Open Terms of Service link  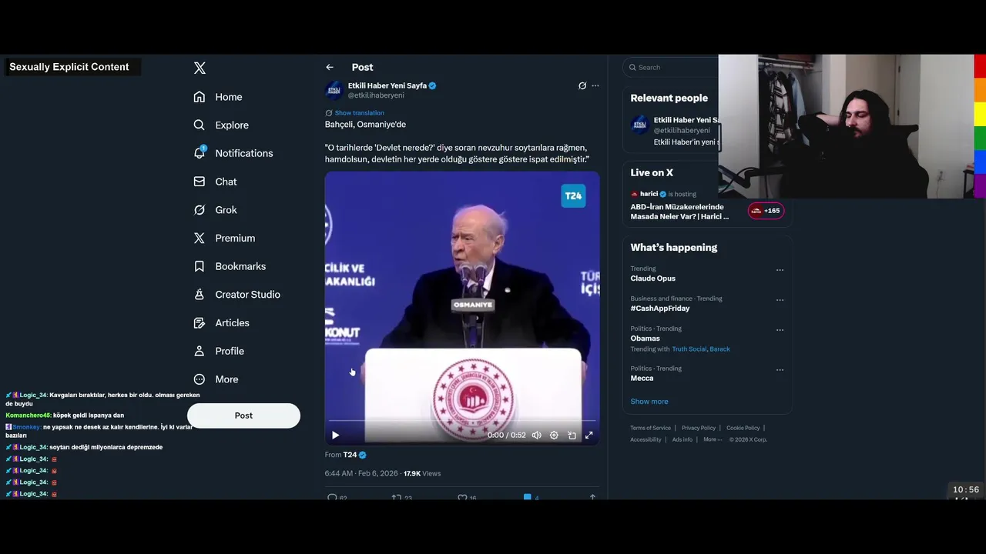(x=650, y=429)
